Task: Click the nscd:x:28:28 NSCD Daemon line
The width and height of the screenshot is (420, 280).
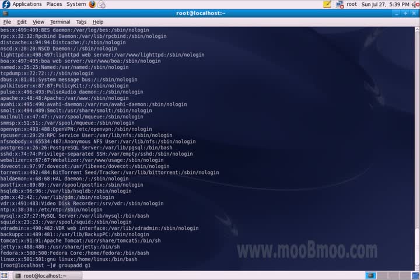Action: tap(58, 48)
